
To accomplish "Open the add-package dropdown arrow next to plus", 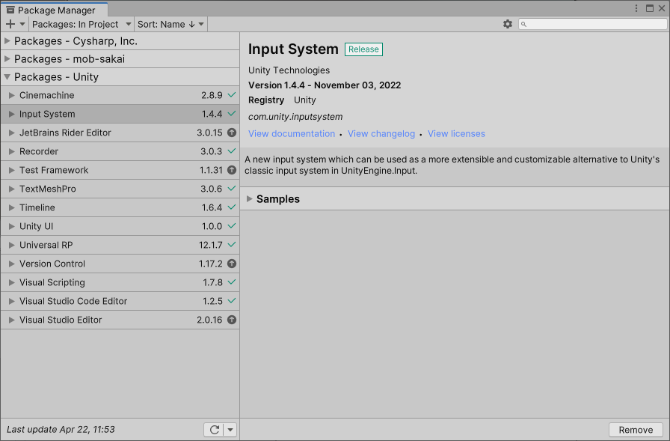I will (x=22, y=25).
